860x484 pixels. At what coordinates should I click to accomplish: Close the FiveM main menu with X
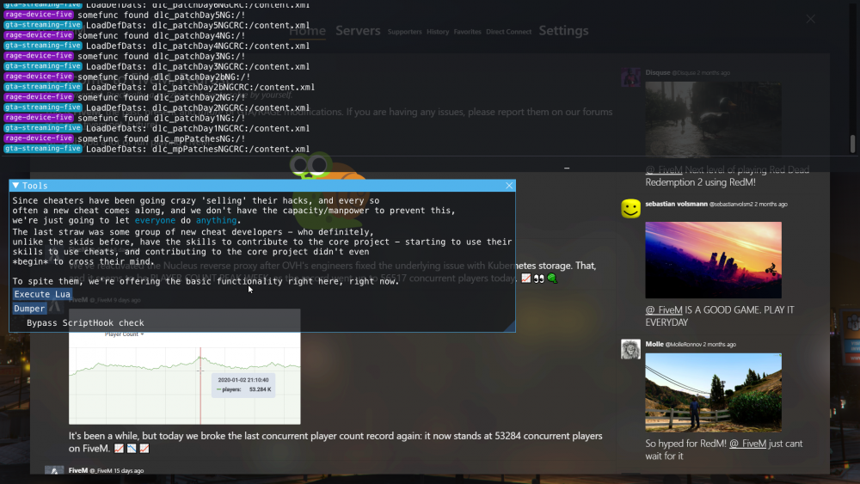810,19
